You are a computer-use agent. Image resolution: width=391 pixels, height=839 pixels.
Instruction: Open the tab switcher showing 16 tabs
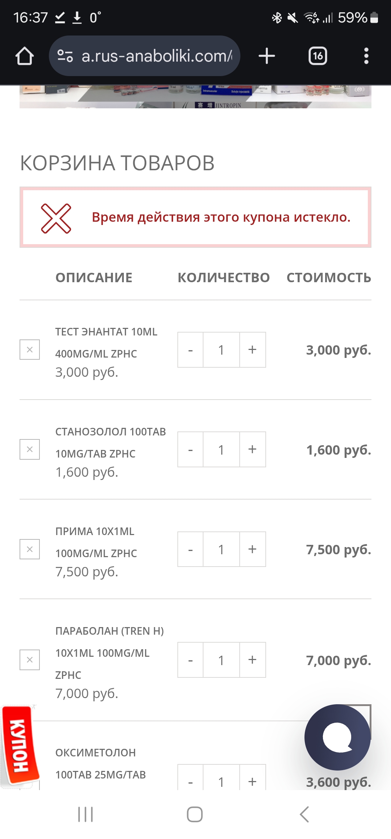coord(318,56)
